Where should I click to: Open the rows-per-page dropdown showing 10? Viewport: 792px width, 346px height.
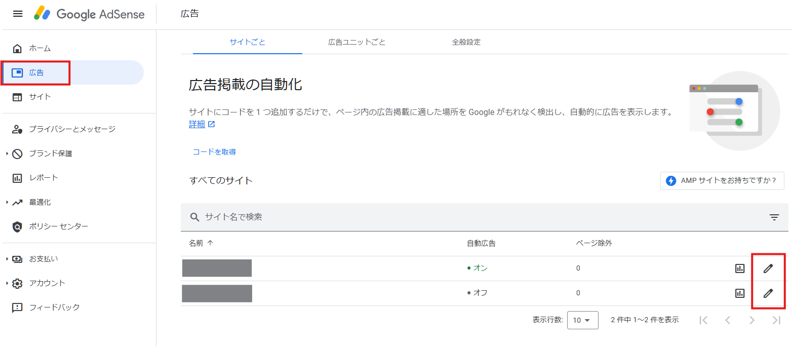pos(582,320)
